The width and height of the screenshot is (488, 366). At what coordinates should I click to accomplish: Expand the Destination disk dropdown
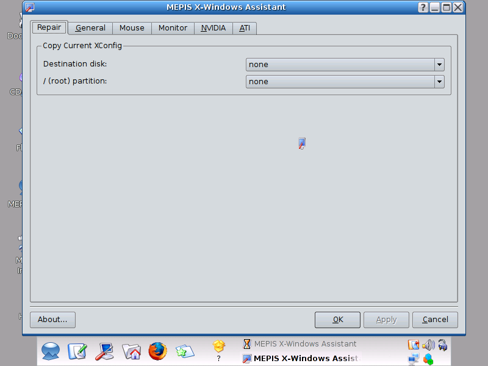tap(345, 65)
